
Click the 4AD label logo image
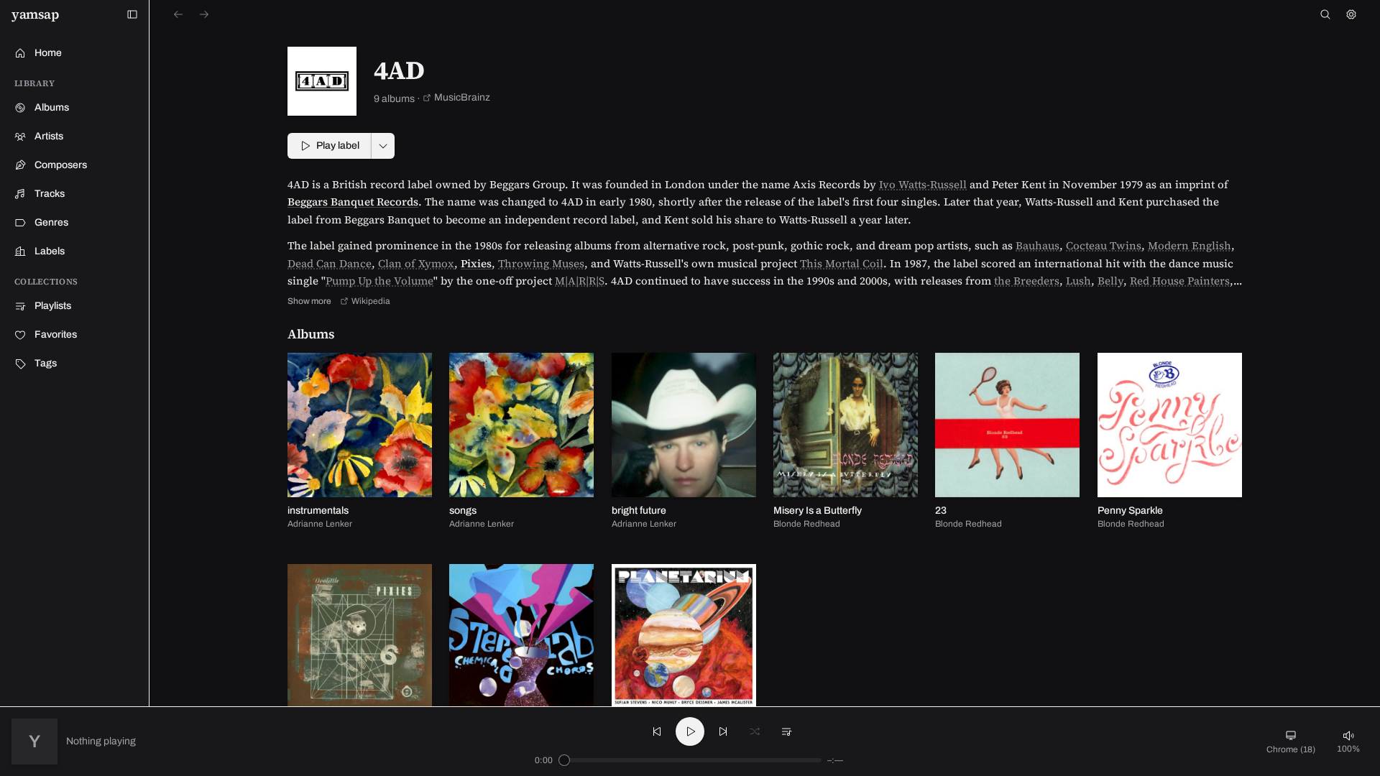coord(322,81)
